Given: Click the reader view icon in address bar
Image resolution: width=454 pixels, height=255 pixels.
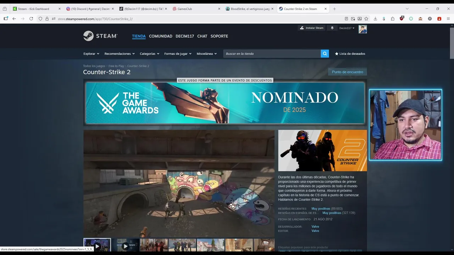Looking at the screenshot, I should 346,18.
